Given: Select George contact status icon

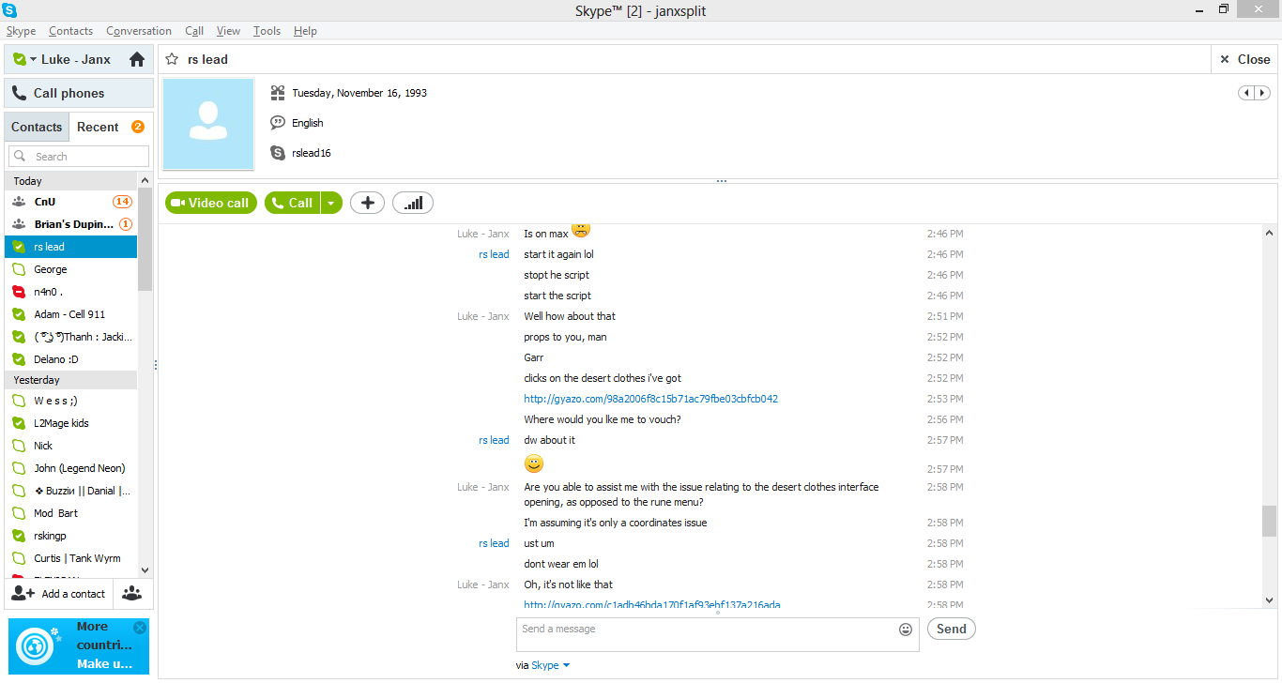Looking at the screenshot, I should point(19,269).
